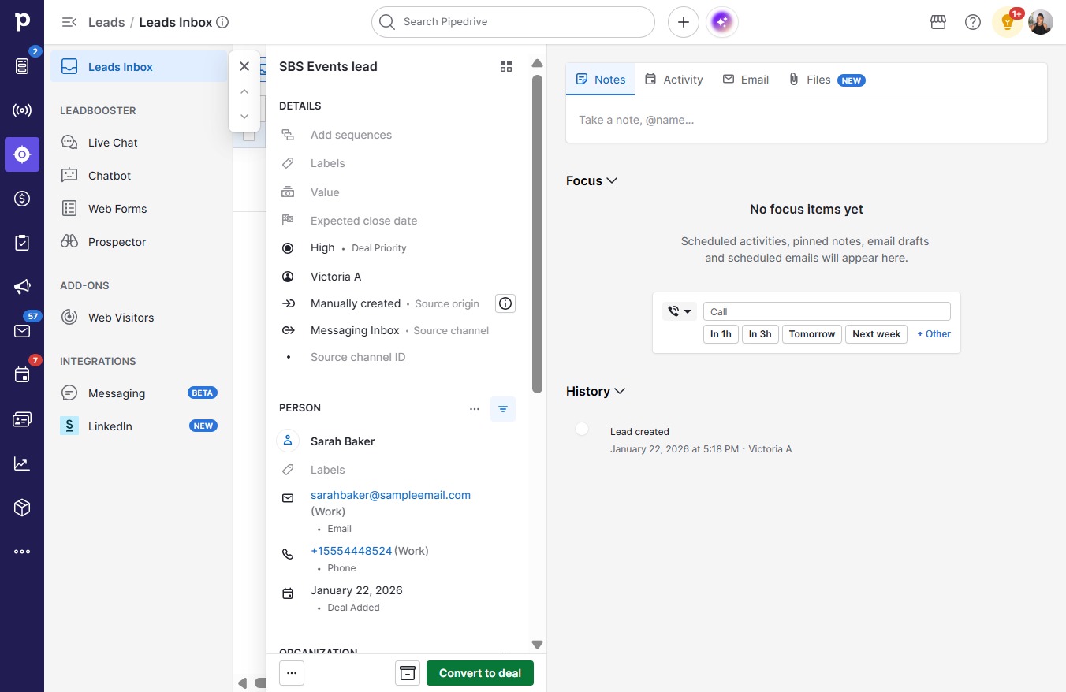Switch to the Email tab

coord(746,80)
